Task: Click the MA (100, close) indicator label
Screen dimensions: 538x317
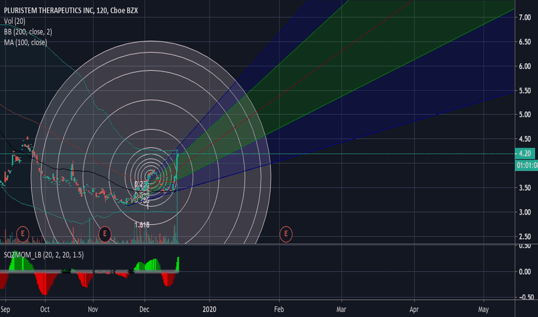Action: pos(25,43)
